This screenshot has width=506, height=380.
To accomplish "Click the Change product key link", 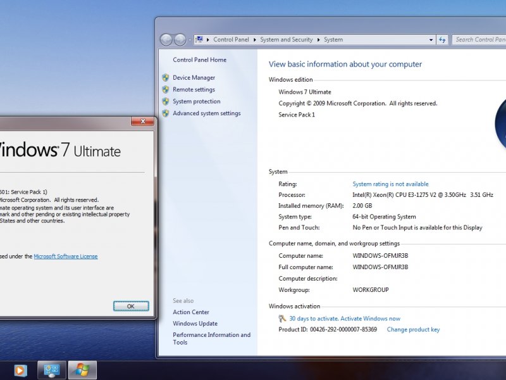I will pos(413,329).
